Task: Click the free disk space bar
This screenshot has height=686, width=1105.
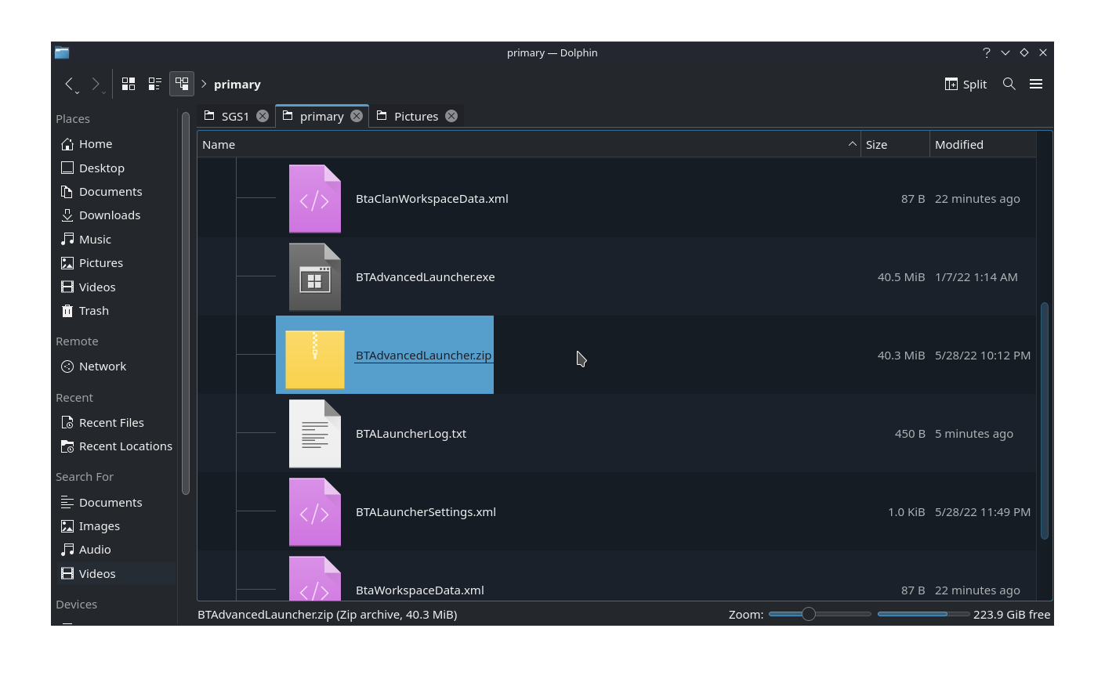Action: (923, 614)
